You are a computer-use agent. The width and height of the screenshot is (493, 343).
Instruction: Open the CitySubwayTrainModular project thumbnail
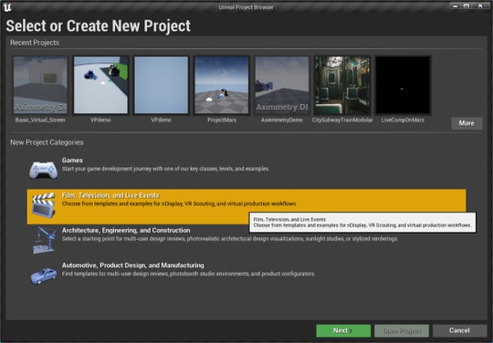point(342,85)
